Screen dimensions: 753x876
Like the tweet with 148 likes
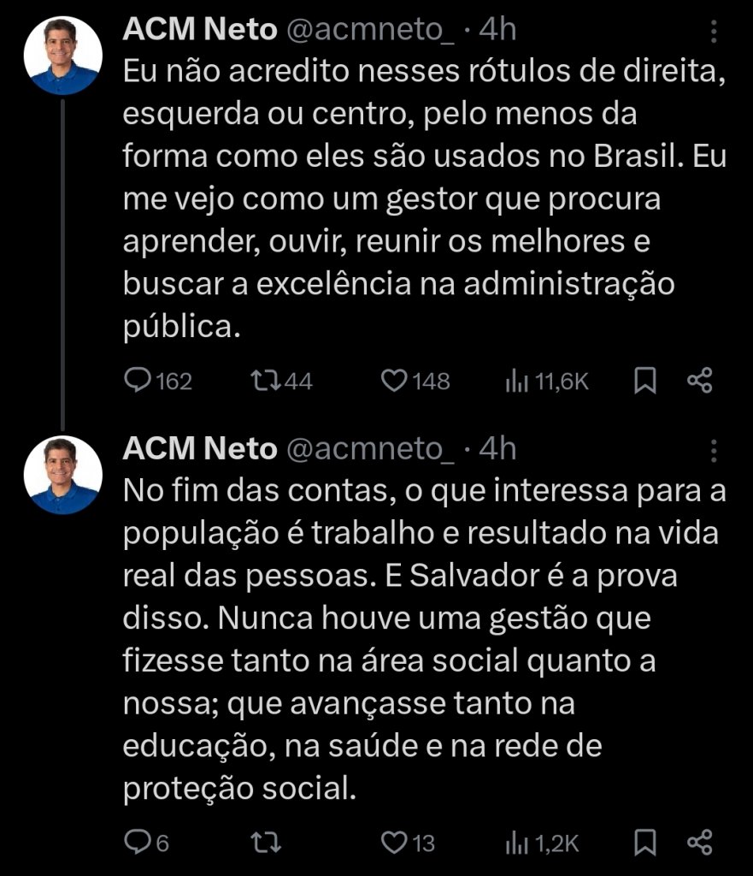[393, 380]
